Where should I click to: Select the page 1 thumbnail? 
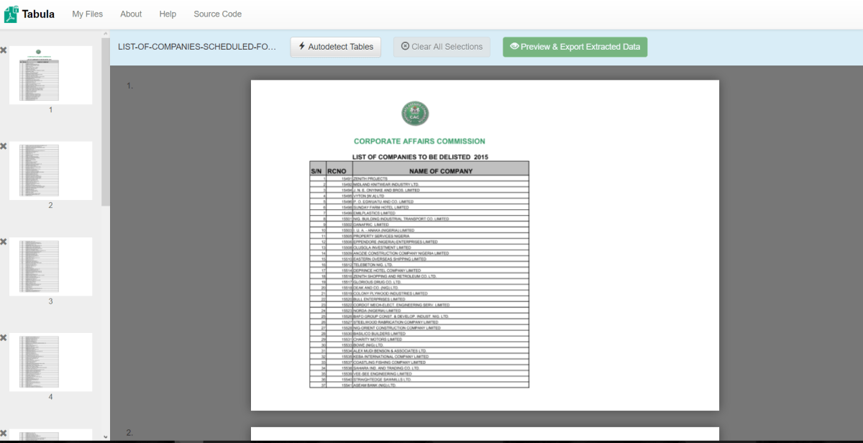click(50, 75)
